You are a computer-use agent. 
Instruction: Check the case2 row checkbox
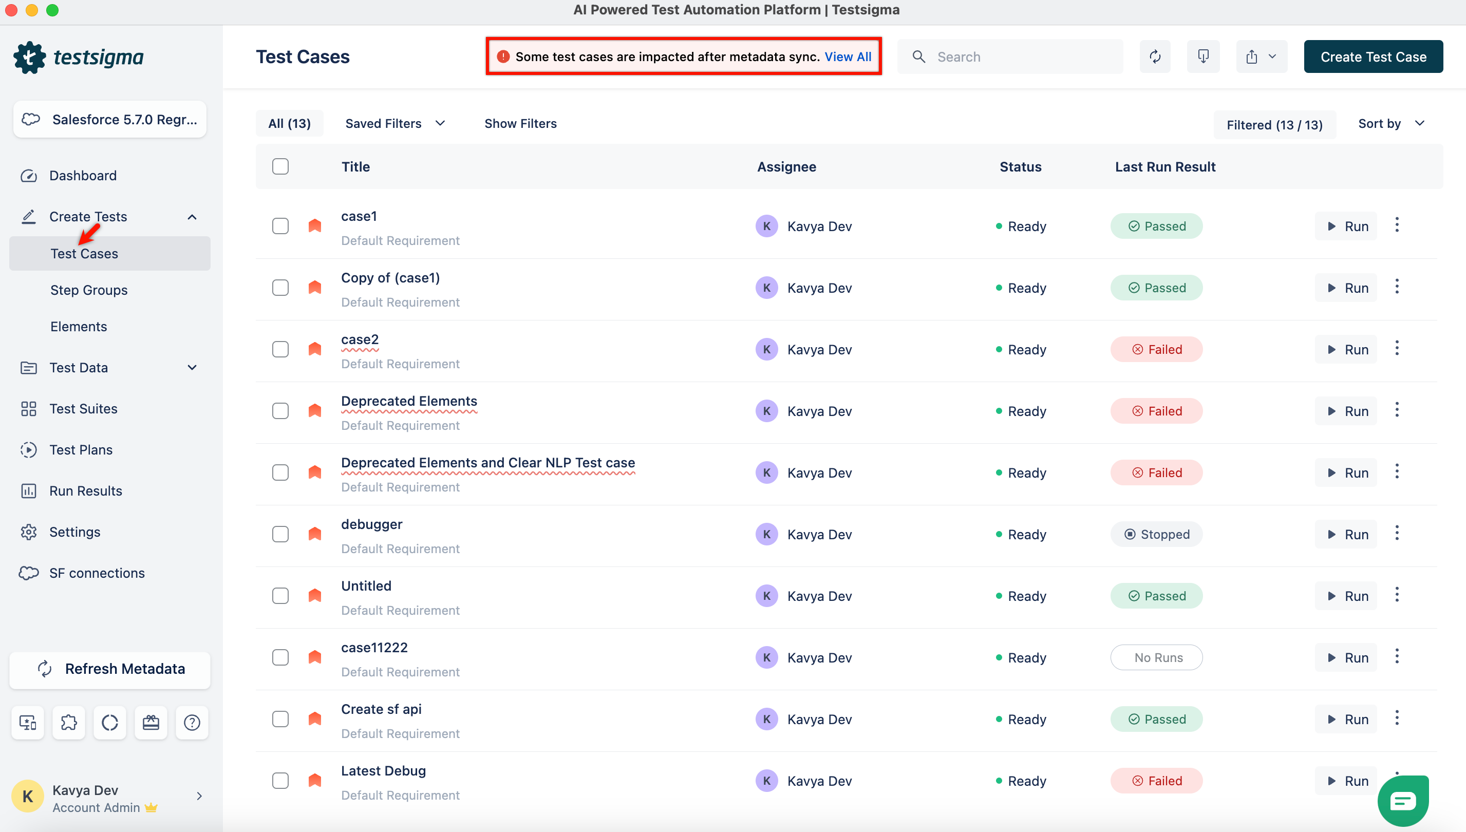coord(280,349)
